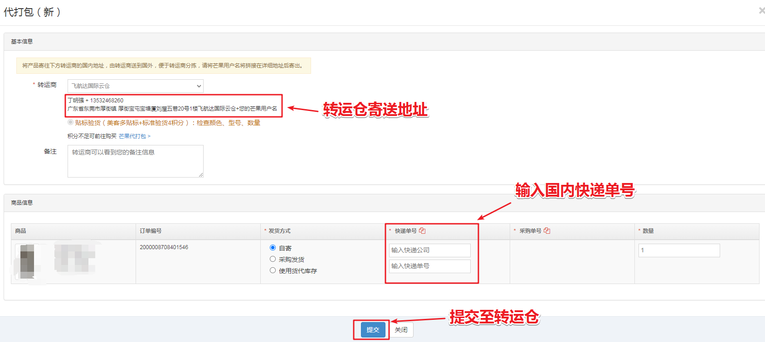Select 使用货代库存 as shipping method

pyautogui.click(x=273, y=270)
